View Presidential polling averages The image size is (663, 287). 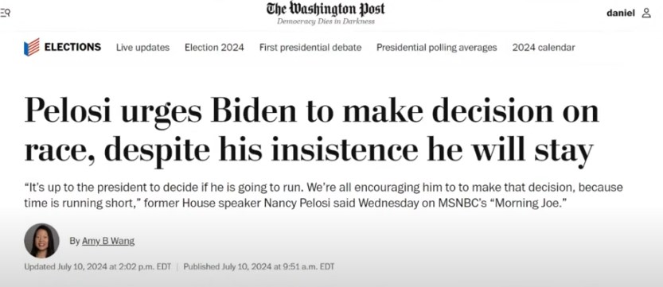point(437,48)
